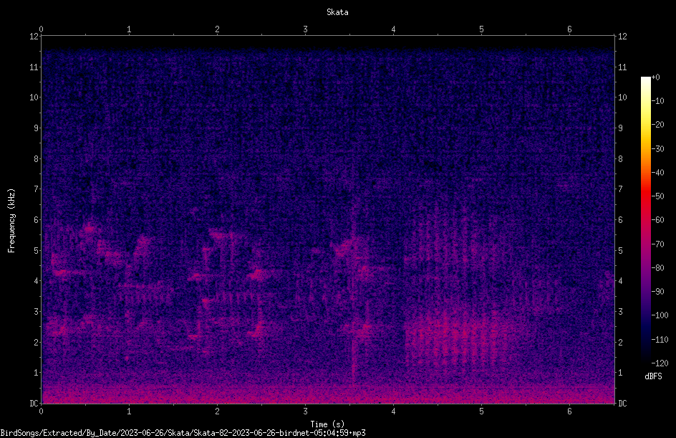
Task: Click the '-90' colorbar label
Action: [657, 291]
